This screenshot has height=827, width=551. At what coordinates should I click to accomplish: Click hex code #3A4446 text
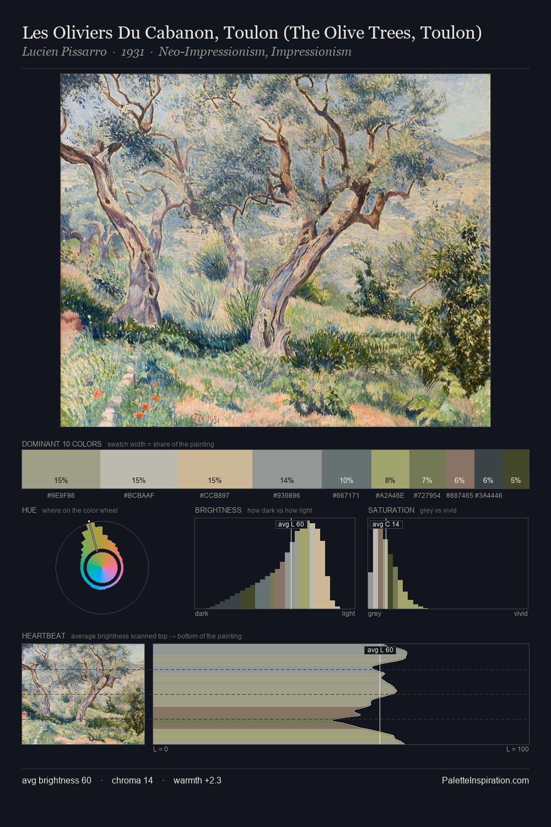pyautogui.click(x=489, y=496)
